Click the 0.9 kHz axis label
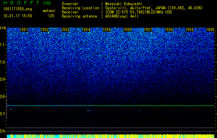This screenshot has height=138, width=217. pos(3,79)
